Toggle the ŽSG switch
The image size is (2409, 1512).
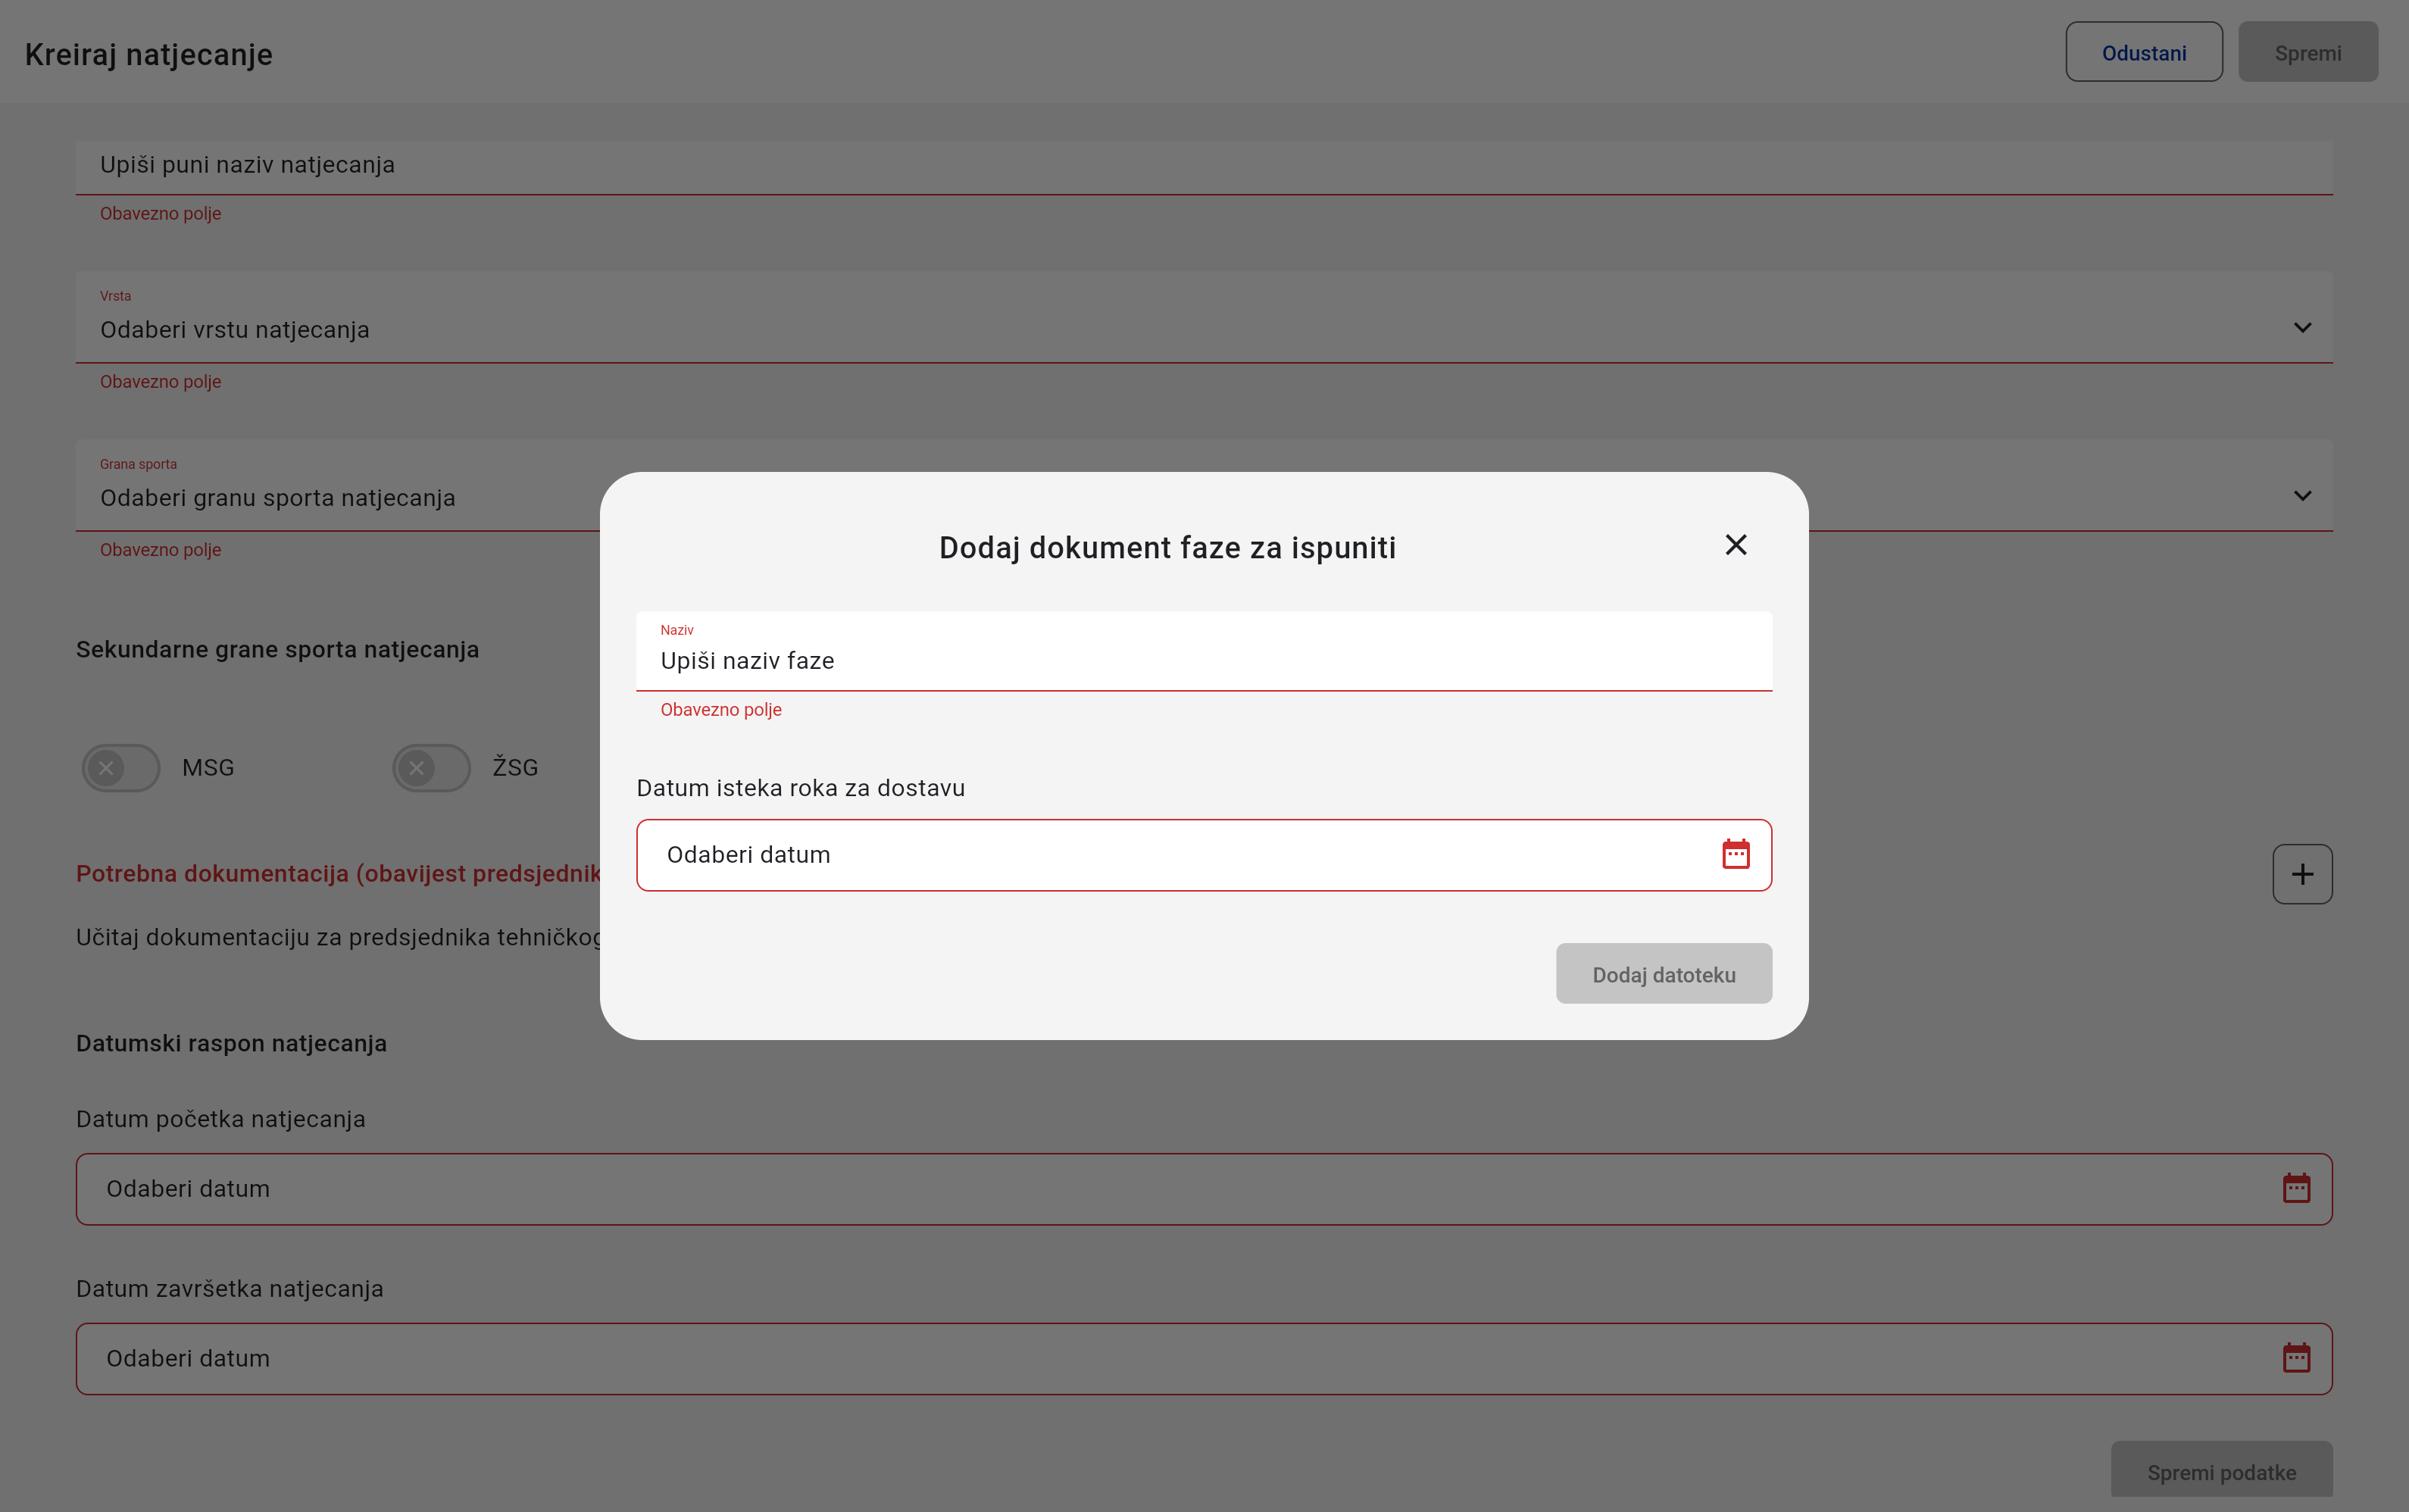pos(431,768)
